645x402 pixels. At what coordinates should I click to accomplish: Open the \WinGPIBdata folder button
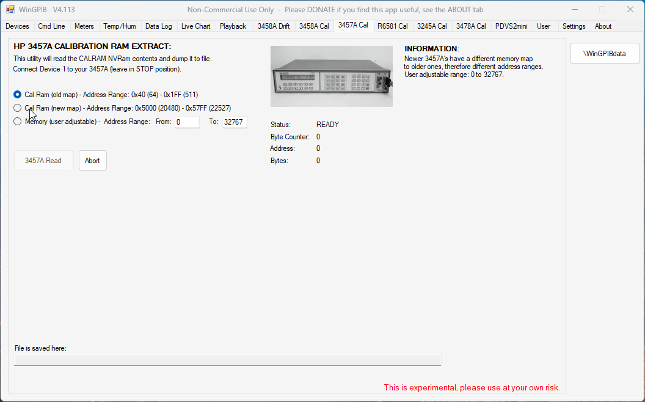point(605,54)
